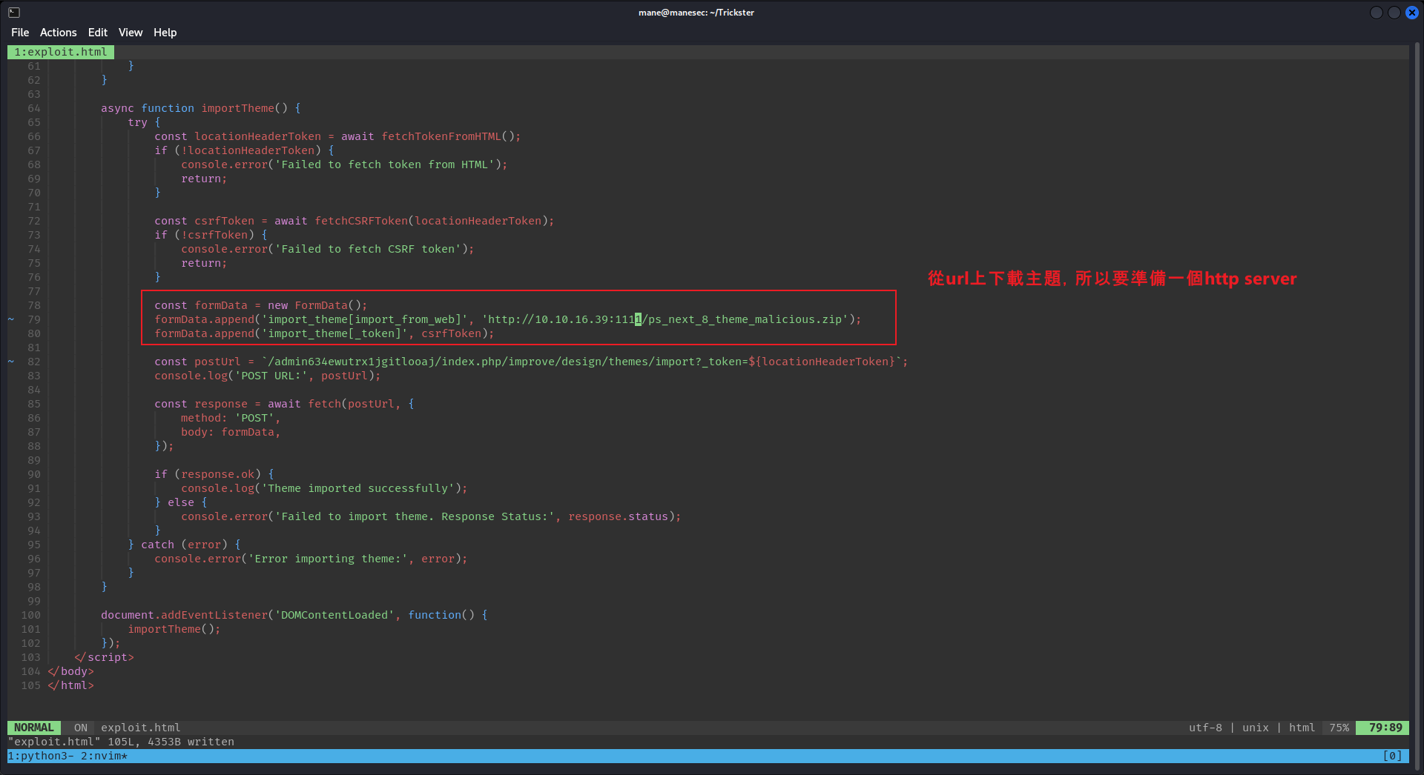Click the NORMAL mode indicator
Viewport: 1424px width, 775px height.
33,728
